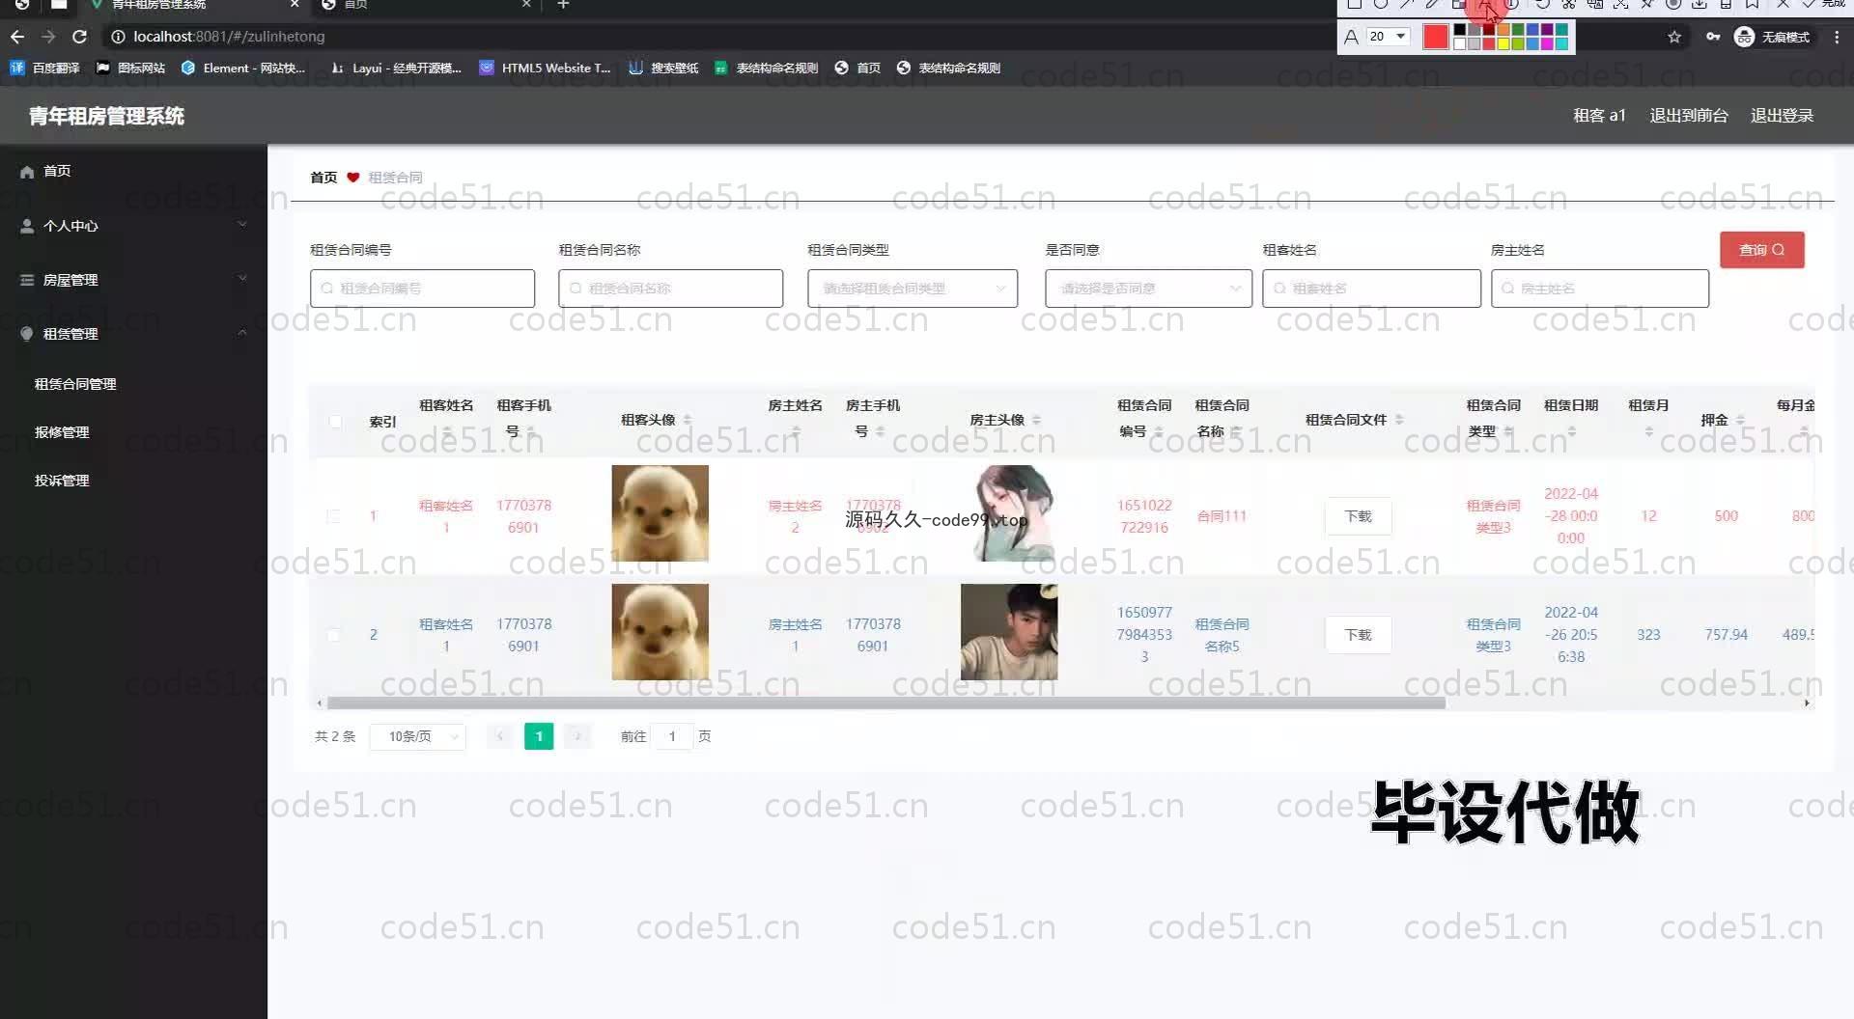Screen dimensions: 1854x1019
Task: Click the person icon beside 个人中心
Action: 27,226
